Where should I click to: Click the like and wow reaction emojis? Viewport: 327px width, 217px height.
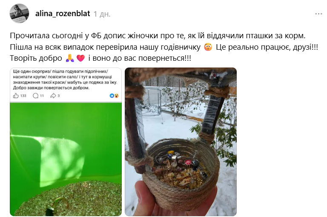pos(114,96)
